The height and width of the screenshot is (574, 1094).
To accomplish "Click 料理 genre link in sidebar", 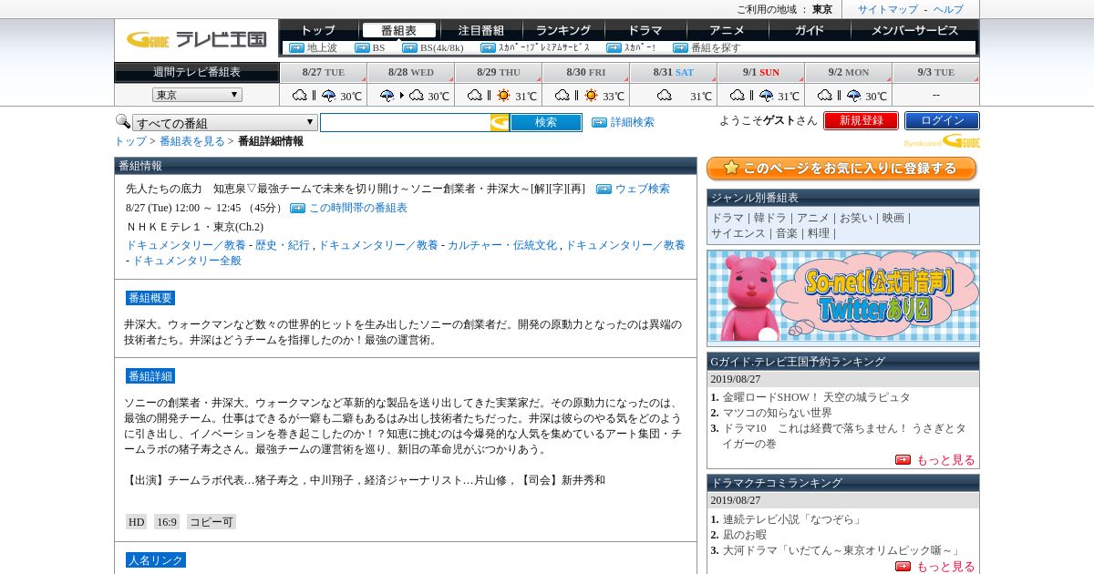I will [818, 233].
